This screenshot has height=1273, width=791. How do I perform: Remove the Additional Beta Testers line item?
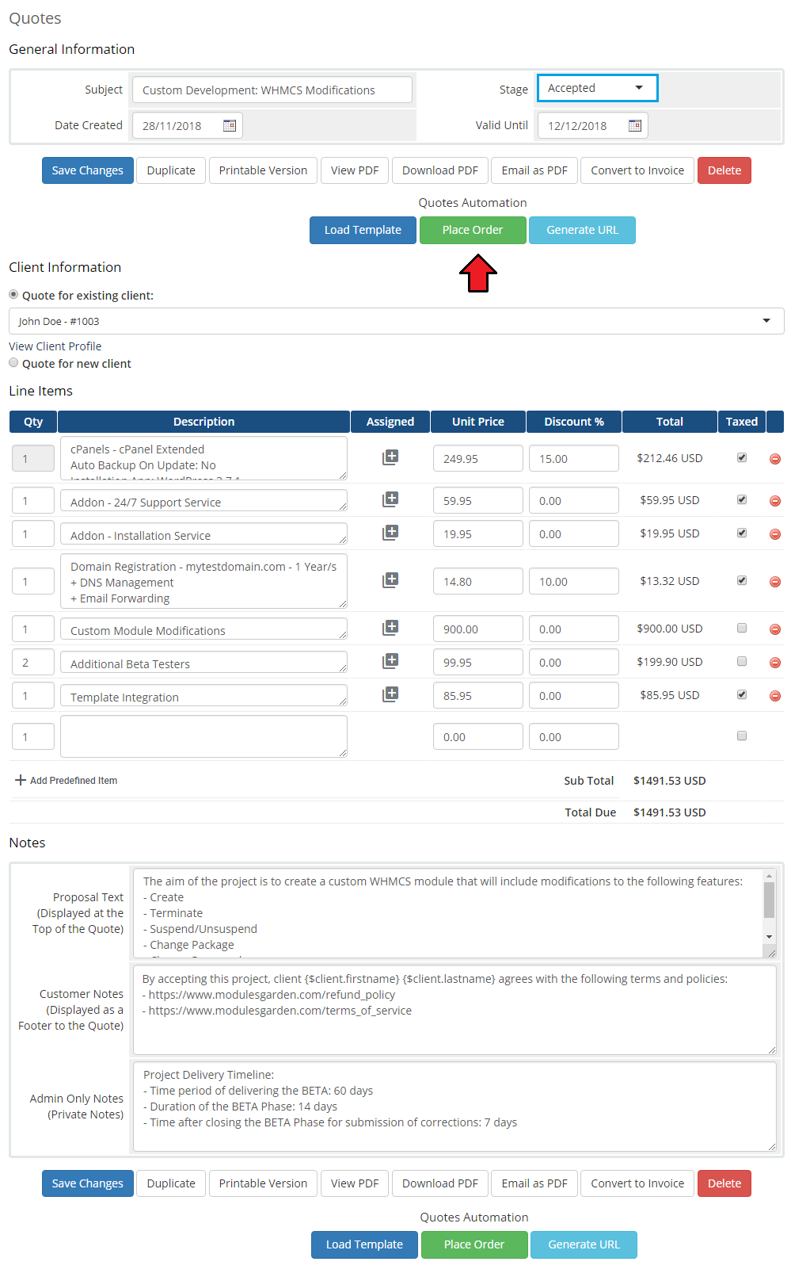775,663
